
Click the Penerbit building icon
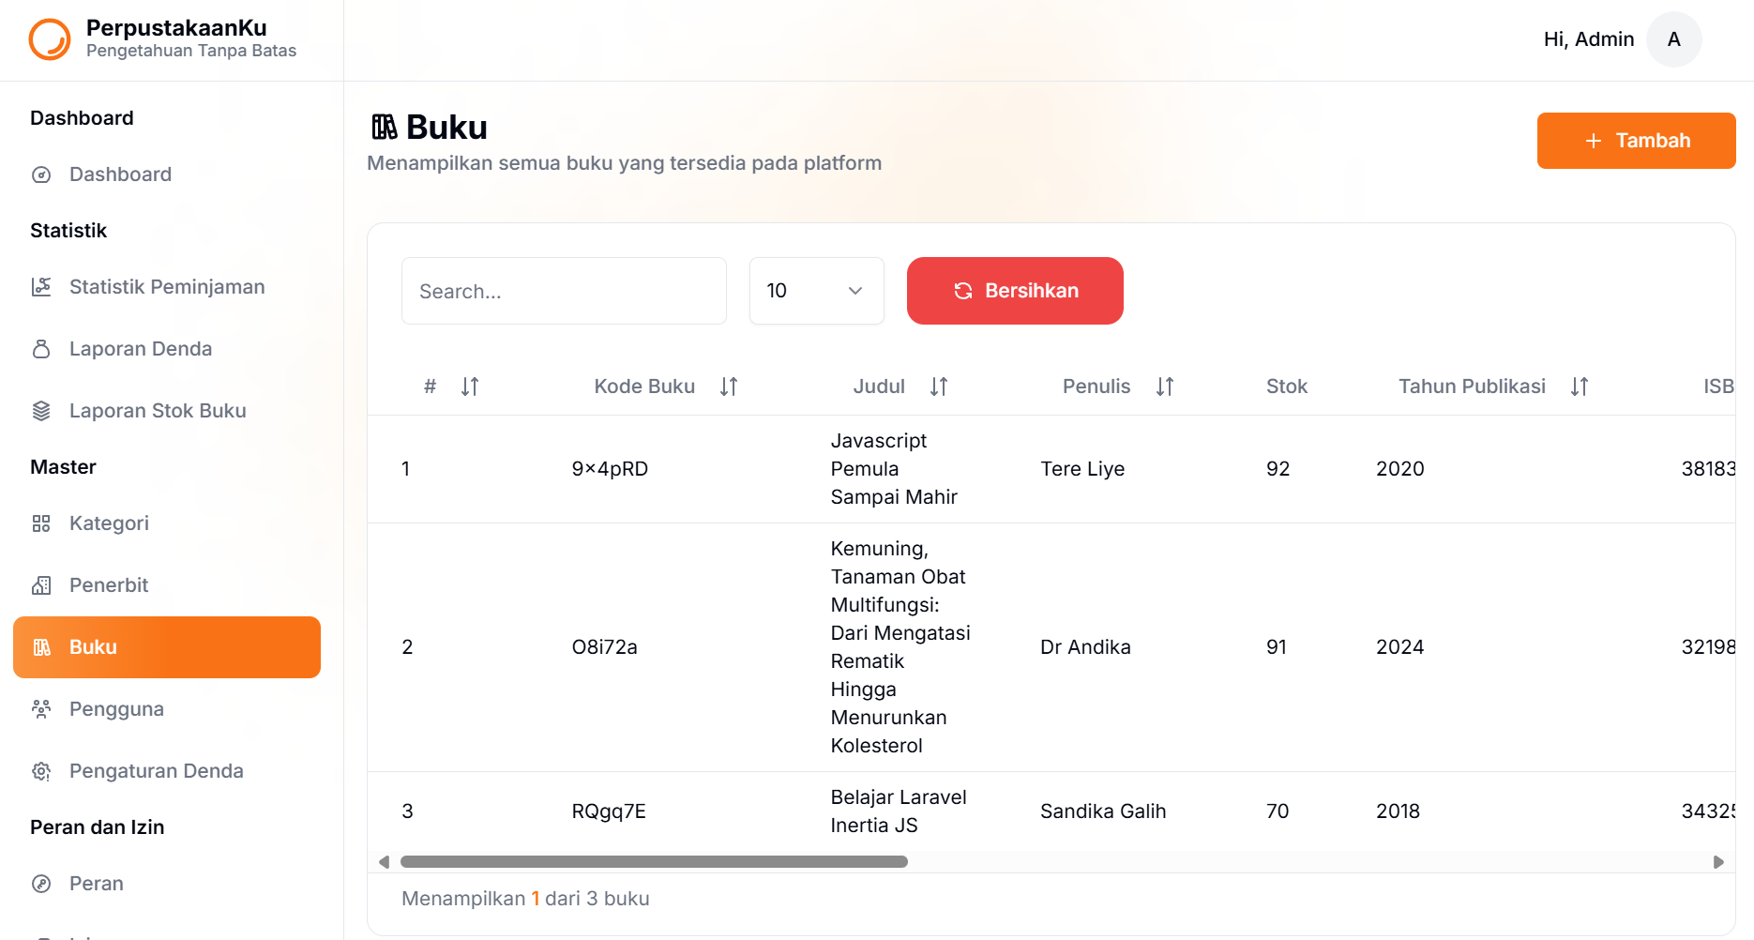(x=41, y=585)
